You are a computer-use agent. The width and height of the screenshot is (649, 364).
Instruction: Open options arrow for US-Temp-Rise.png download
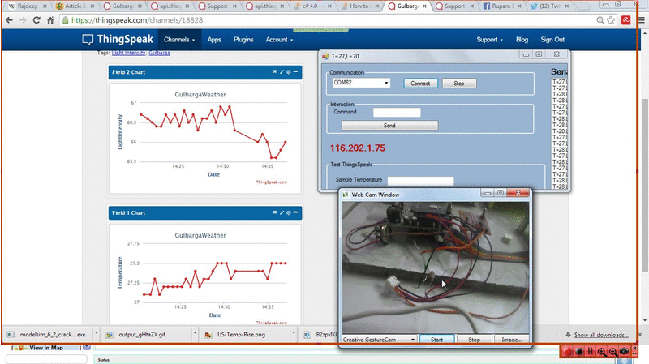coord(294,334)
